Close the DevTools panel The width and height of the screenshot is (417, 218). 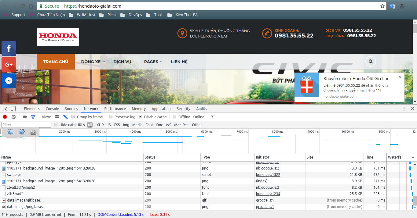pyautogui.click(x=412, y=109)
